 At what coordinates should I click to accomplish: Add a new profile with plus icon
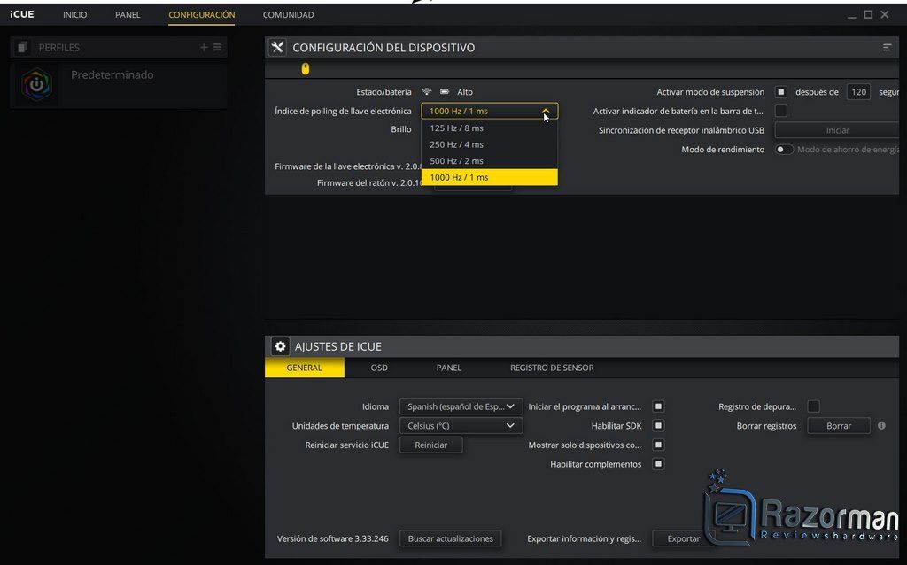pos(204,48)
